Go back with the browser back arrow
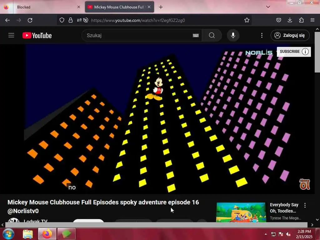 coord(7,20)
